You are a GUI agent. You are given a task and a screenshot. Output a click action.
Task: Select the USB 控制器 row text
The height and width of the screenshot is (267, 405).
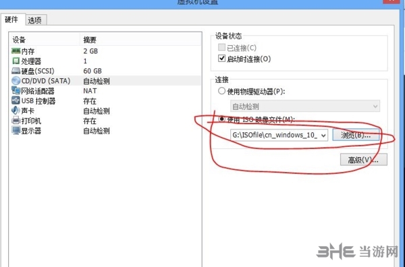(x=38, y=101)
